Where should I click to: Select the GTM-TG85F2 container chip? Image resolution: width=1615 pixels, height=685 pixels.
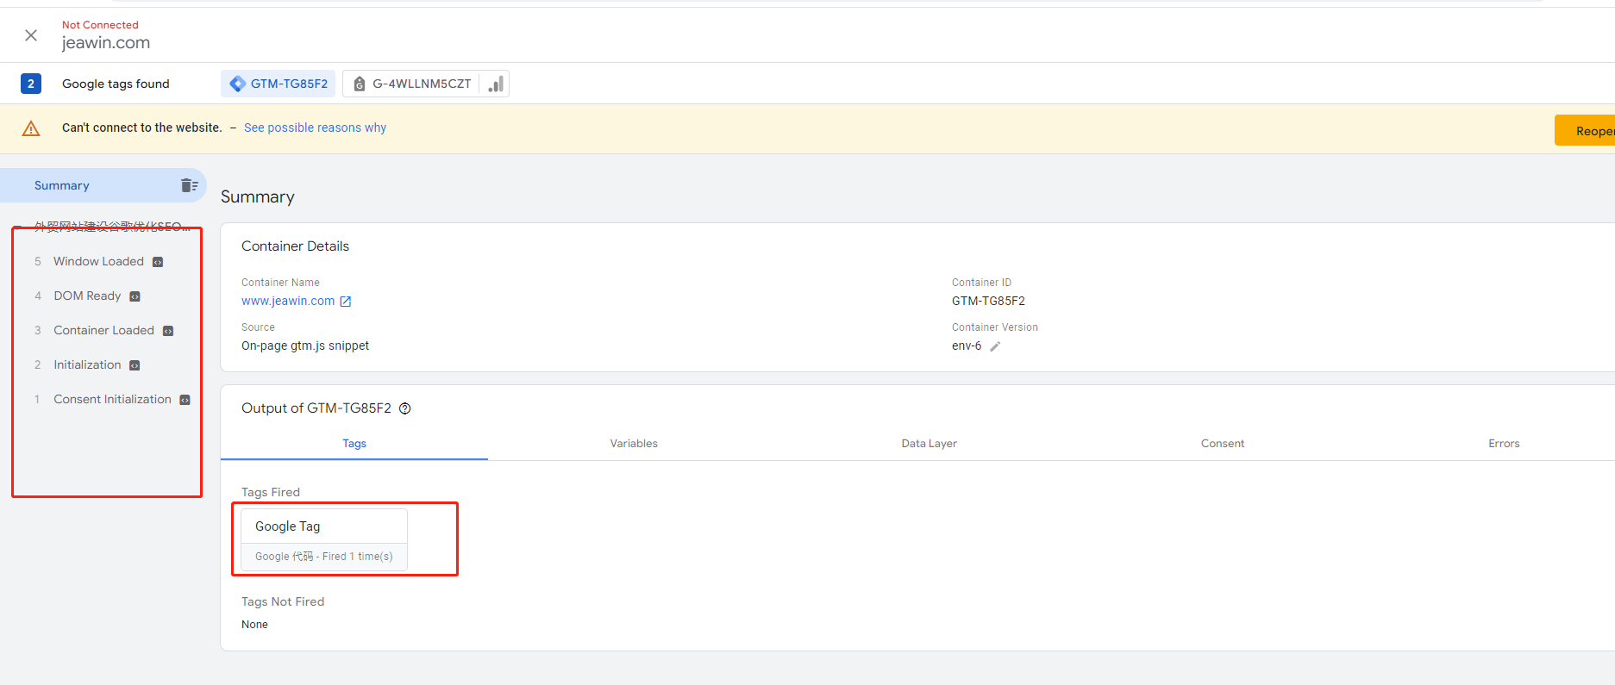click(x=278, y=84)
